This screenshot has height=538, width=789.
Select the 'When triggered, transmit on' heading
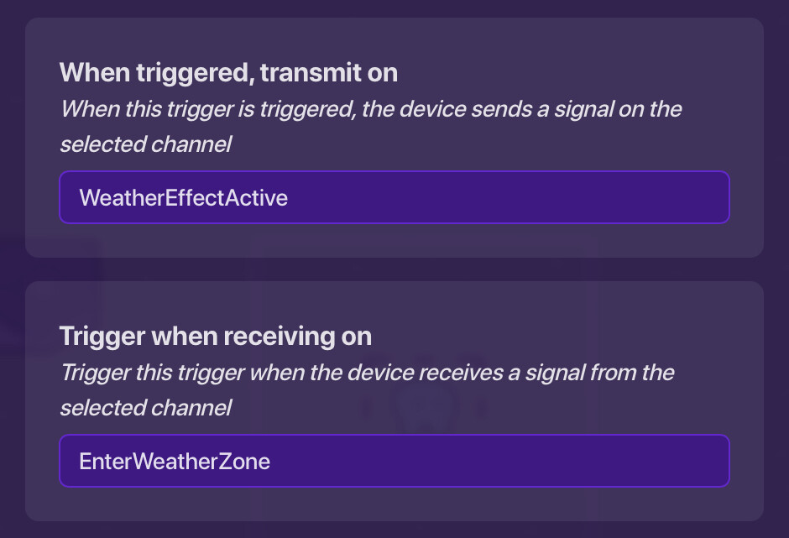(x=228, y=73)
